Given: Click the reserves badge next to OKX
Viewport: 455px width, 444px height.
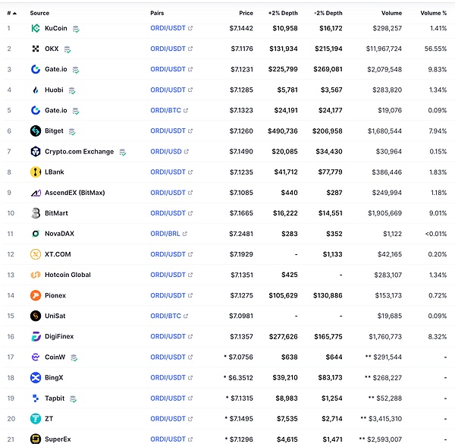Looking at the screenshot, I should pos(67,49).
